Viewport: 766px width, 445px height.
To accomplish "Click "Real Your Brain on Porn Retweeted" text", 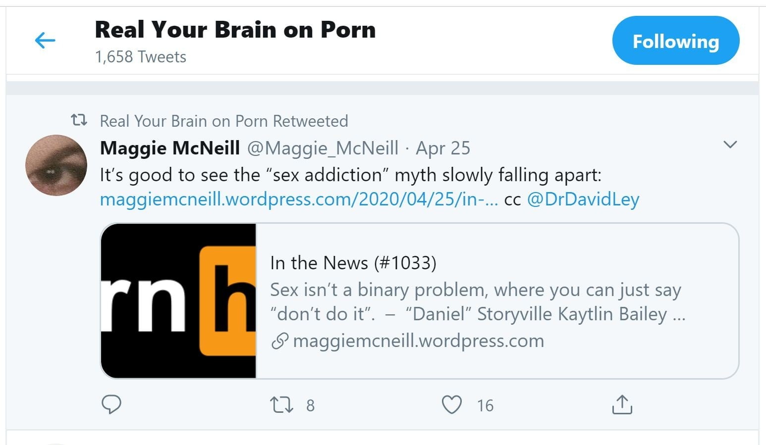I will pos(224,121).
